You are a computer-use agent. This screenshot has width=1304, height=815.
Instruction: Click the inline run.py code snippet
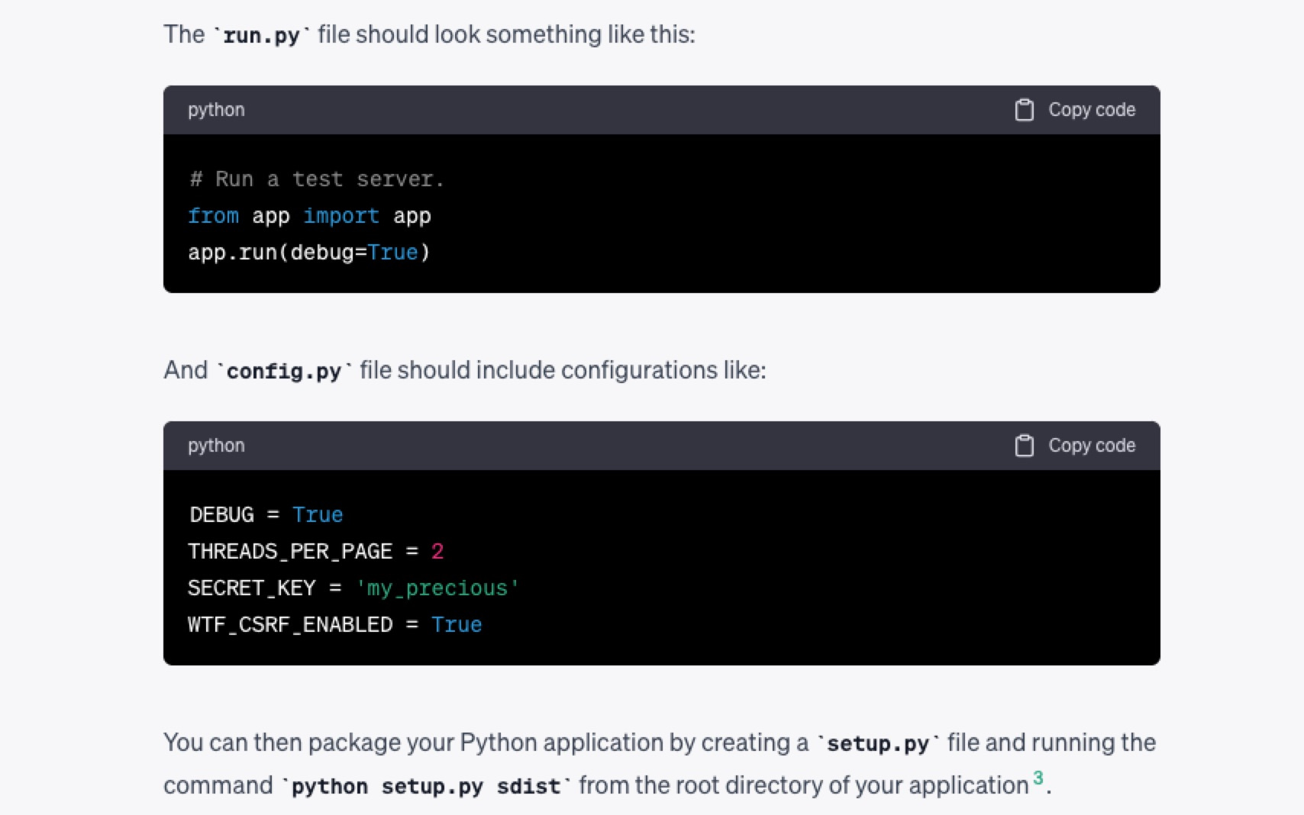[260, 34]
